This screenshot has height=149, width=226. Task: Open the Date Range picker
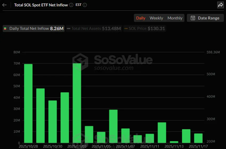point(205,18)
